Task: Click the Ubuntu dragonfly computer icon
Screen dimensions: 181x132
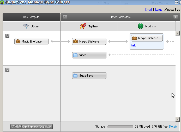Action: tap(26, 26)
